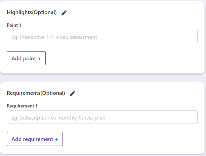Click the Requirement 1 field label
Image resolution: width=206 pixels, height=156 pixels.
point(22,106)
